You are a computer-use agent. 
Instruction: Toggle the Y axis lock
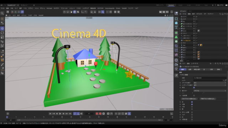16,12
